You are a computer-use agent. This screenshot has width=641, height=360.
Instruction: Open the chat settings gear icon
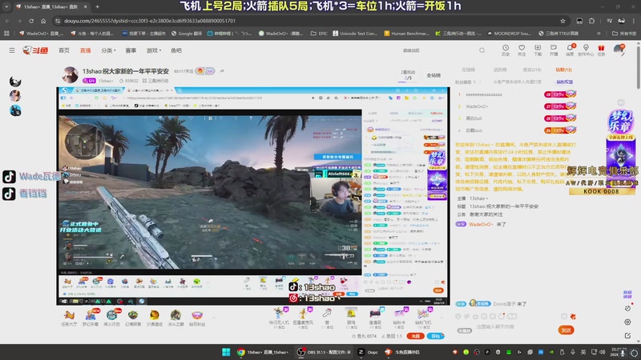627,322
